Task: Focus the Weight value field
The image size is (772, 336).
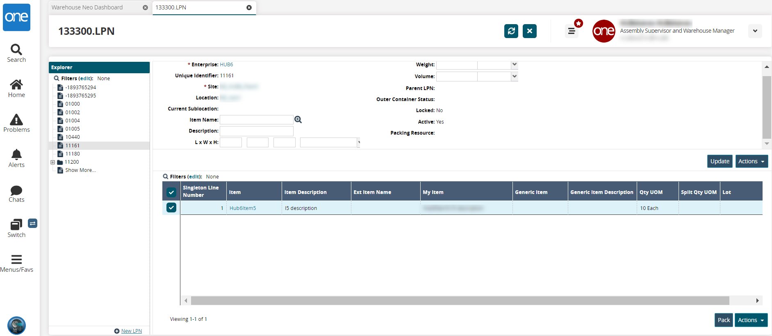Action: coord(457,65)
